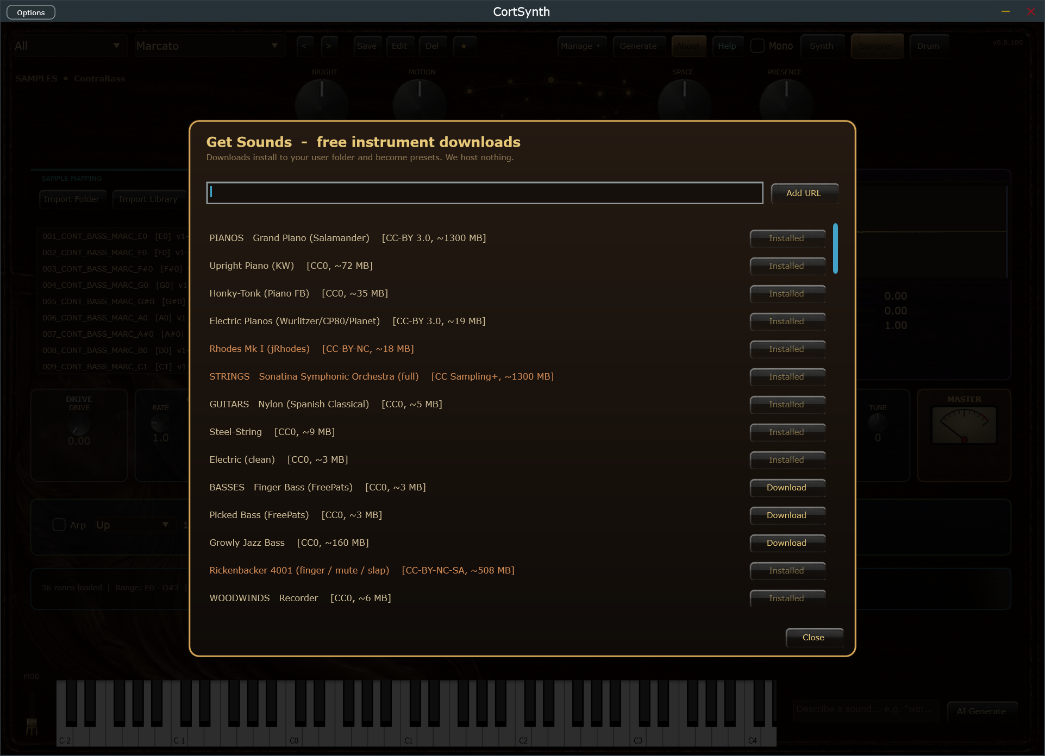Screen dimensions: 1045x756
Task: Click Installed button for Honky-Tonk piano
Action: pyautogui.click(x=787, y=293)
